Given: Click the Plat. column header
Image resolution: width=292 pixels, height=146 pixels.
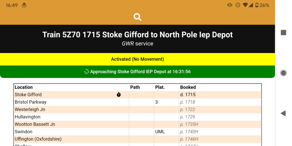Looking at the screenshot, I should 160,87.
